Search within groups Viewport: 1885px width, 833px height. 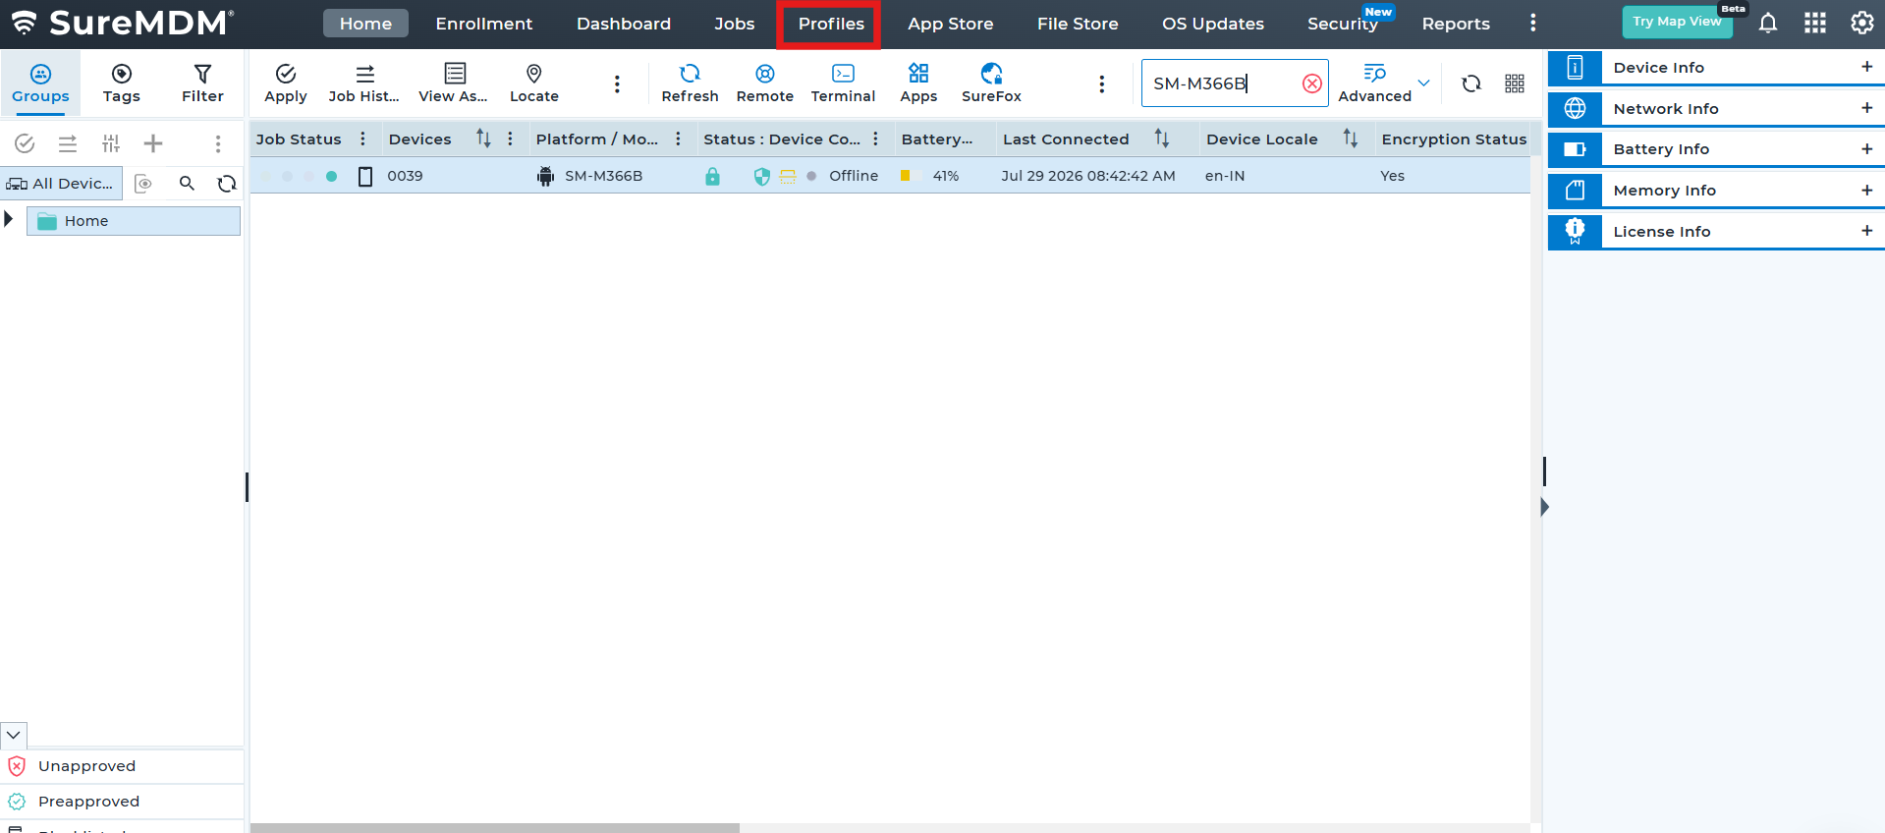pyautogui.click(x=187, y=183)
